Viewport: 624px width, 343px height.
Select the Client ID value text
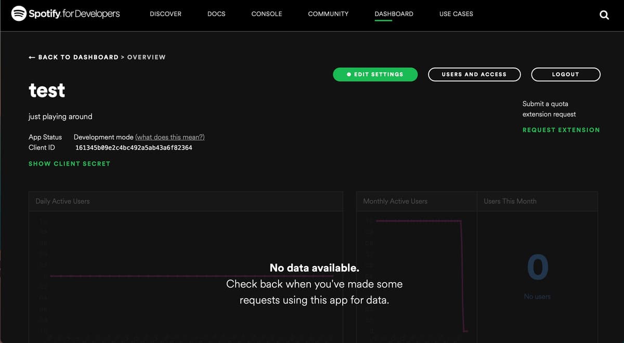click(x=134, y=148)
